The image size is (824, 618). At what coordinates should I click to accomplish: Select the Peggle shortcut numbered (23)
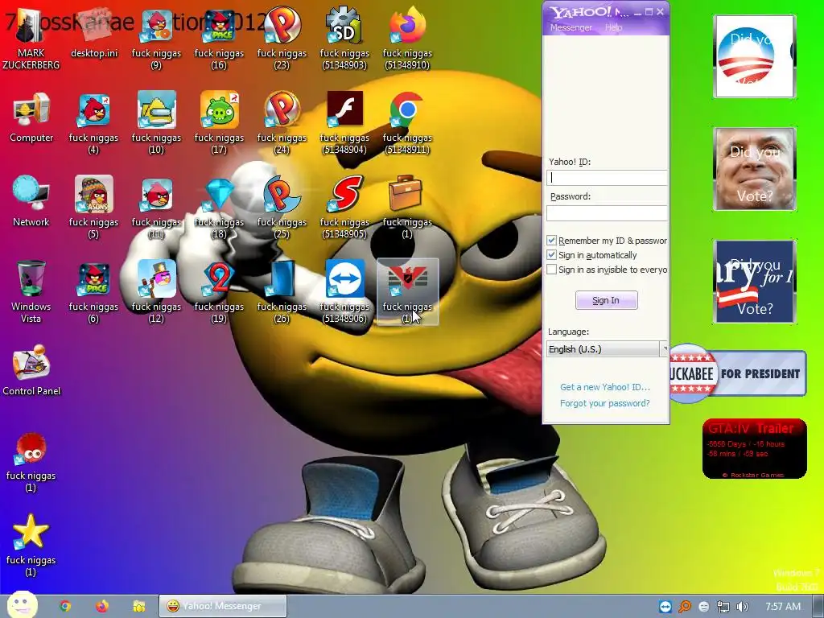[282, 38]
